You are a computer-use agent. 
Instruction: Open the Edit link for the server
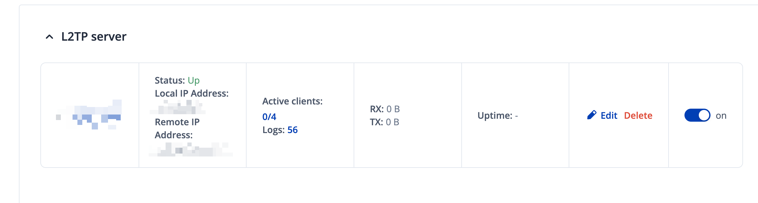(609, 115)
